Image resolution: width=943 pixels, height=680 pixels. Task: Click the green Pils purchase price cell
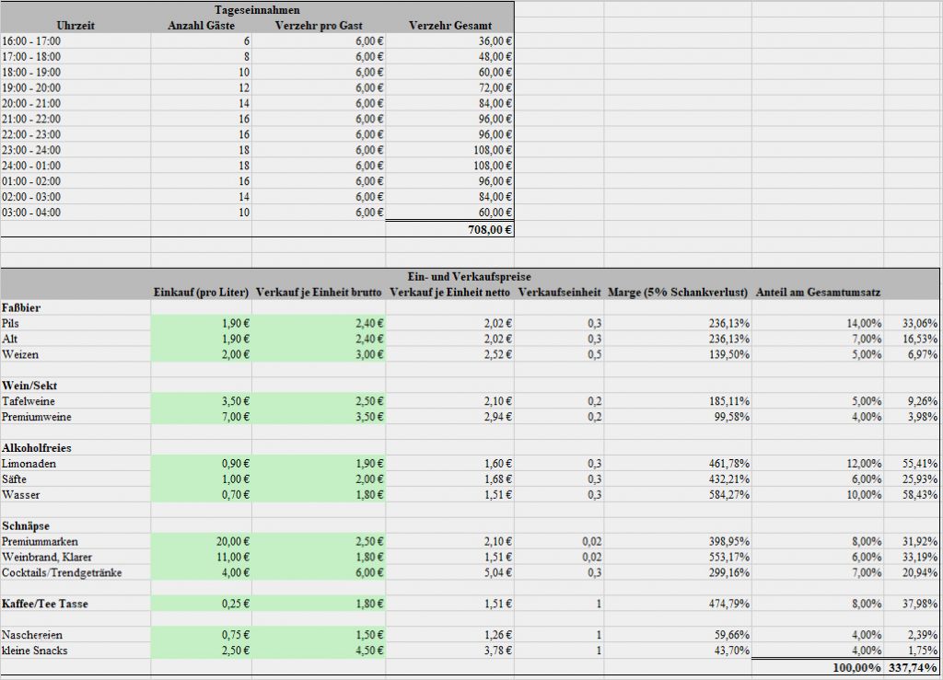click(203, 323)
